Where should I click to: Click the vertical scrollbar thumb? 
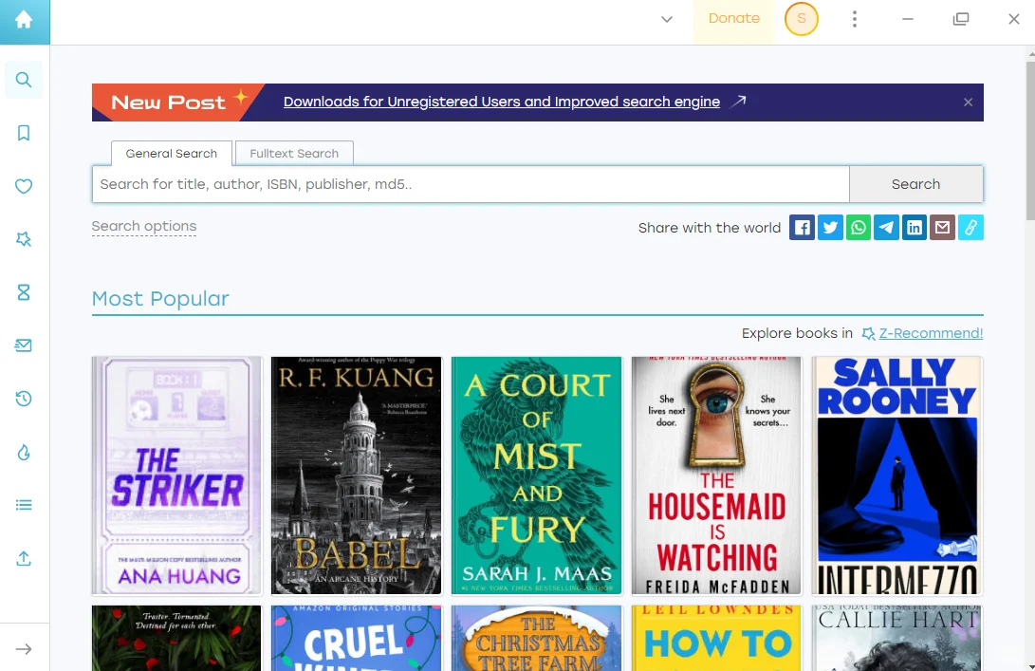pos(1030,140)
